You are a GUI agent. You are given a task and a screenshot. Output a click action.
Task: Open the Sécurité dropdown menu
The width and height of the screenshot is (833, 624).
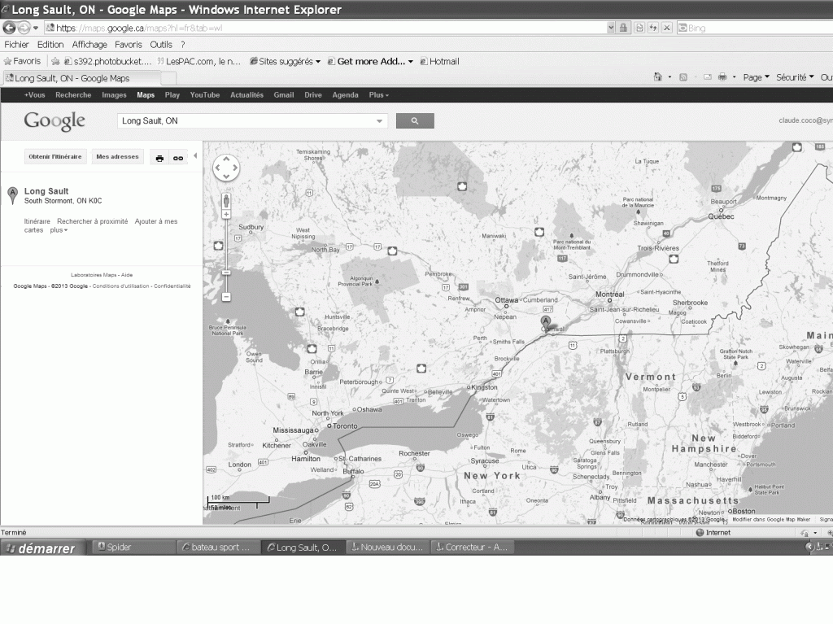(x=795, y=77)
